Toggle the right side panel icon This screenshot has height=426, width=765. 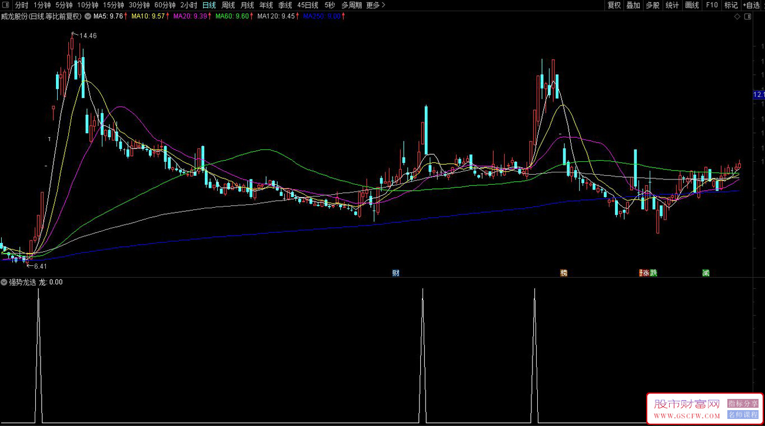[x=747, y=16]
